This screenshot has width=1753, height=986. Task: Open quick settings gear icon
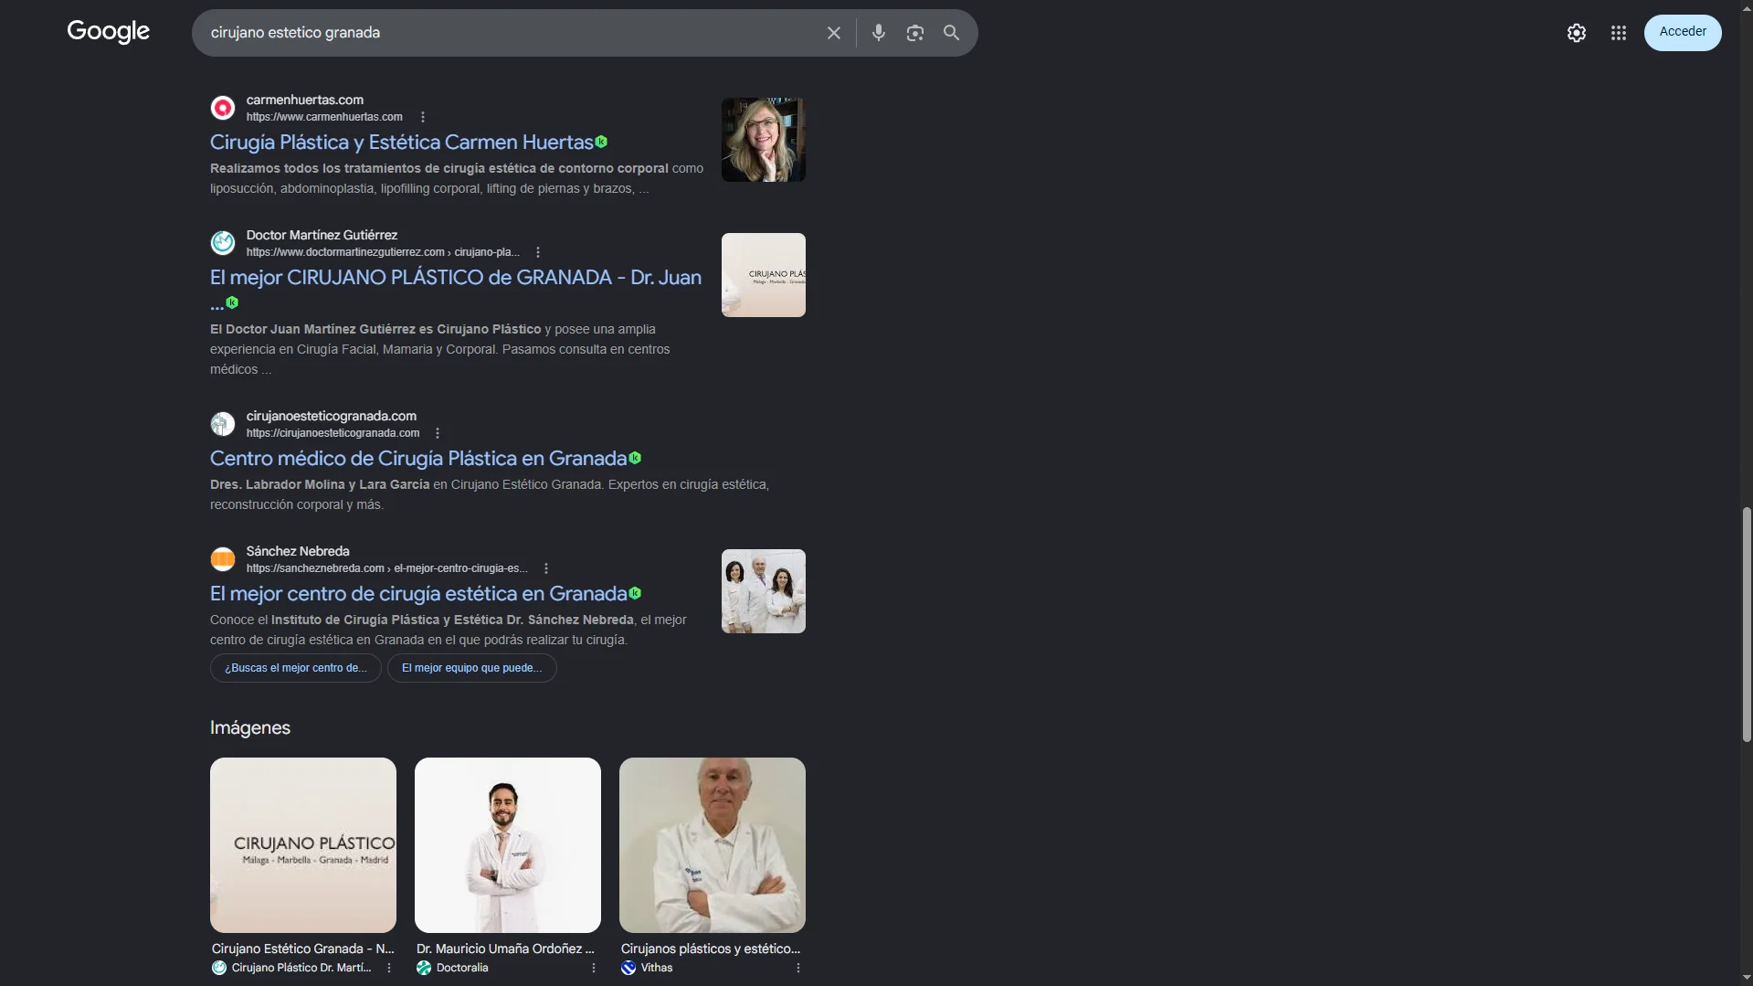tap(1576, 33)
